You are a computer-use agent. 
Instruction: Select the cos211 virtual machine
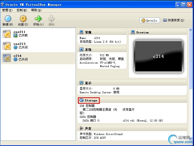click(38, 34)
